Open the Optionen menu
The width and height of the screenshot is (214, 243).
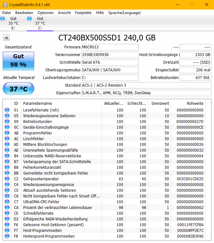(46, 13)
